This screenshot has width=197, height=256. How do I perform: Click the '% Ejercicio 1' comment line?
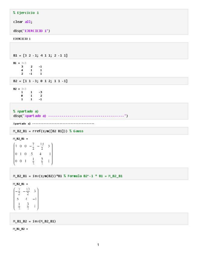[x=26, y=13]
